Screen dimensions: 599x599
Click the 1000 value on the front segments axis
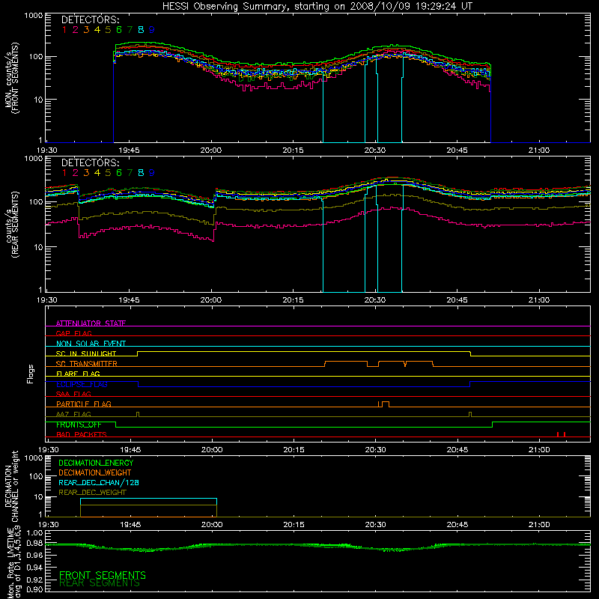[33, 16]
